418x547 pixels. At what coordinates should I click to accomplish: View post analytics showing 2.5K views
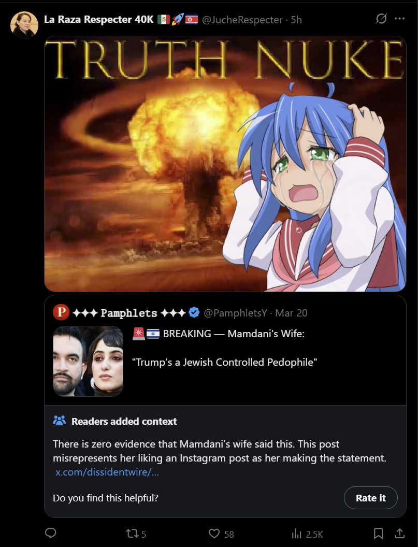point(307,534)
